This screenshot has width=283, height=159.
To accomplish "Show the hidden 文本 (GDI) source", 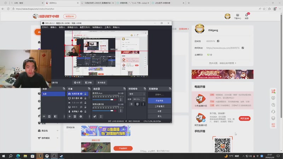I will [x=81, y=102].
